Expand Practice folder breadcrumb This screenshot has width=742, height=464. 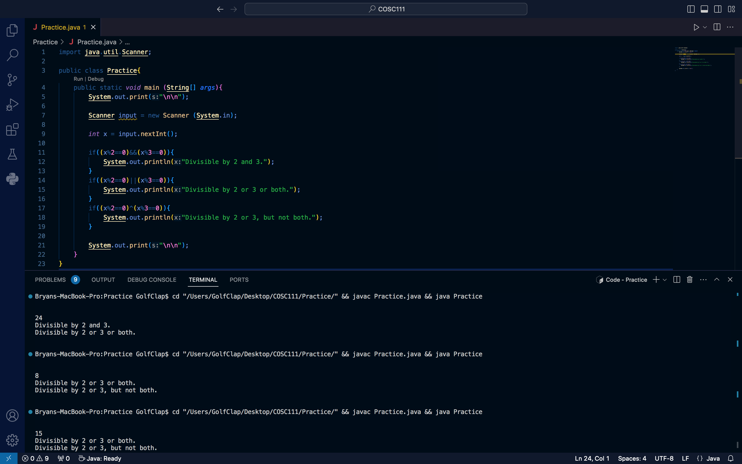pyautogui.click(x=45, y=42)
